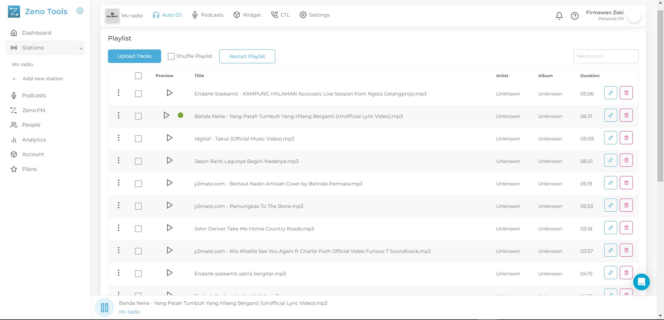Click the Upload Tracks button
Image resolution: width=664 pixels, height=320 pixels.
(x=135, y=56)
